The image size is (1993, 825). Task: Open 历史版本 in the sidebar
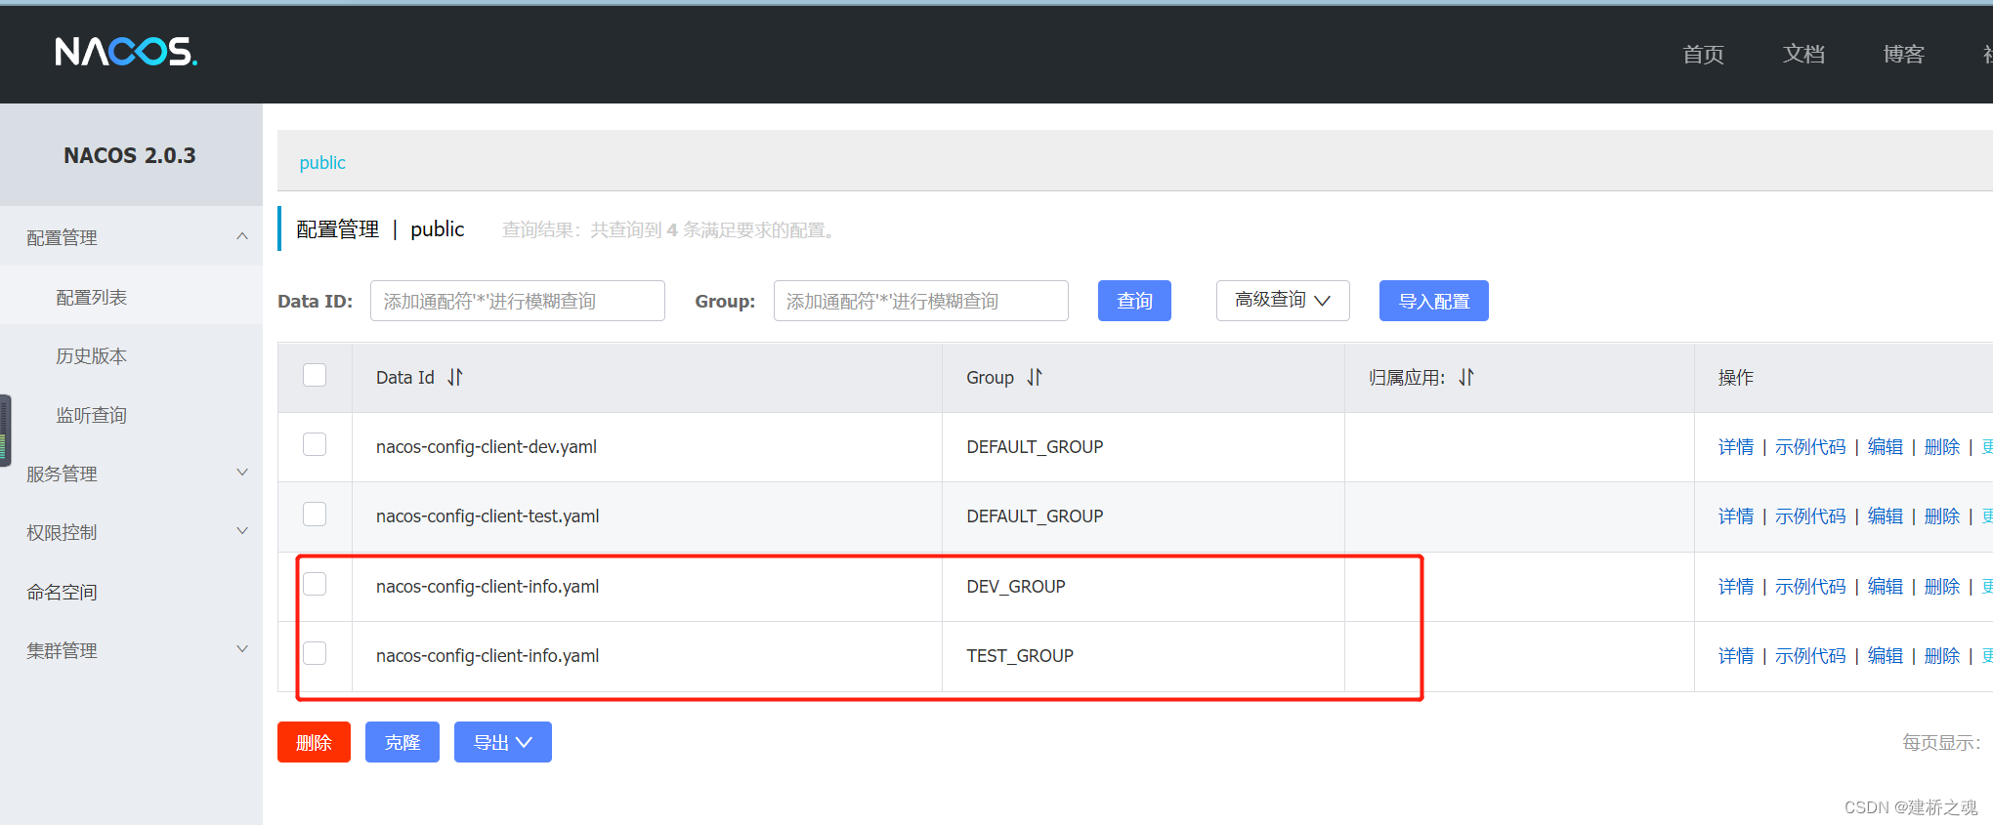point(92,356)
